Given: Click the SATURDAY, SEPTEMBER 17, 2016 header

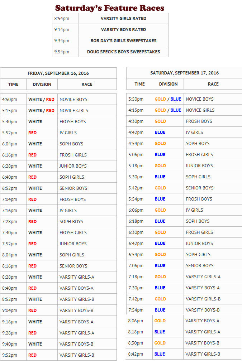Looking at the screenshot, I should coord(184,73).
